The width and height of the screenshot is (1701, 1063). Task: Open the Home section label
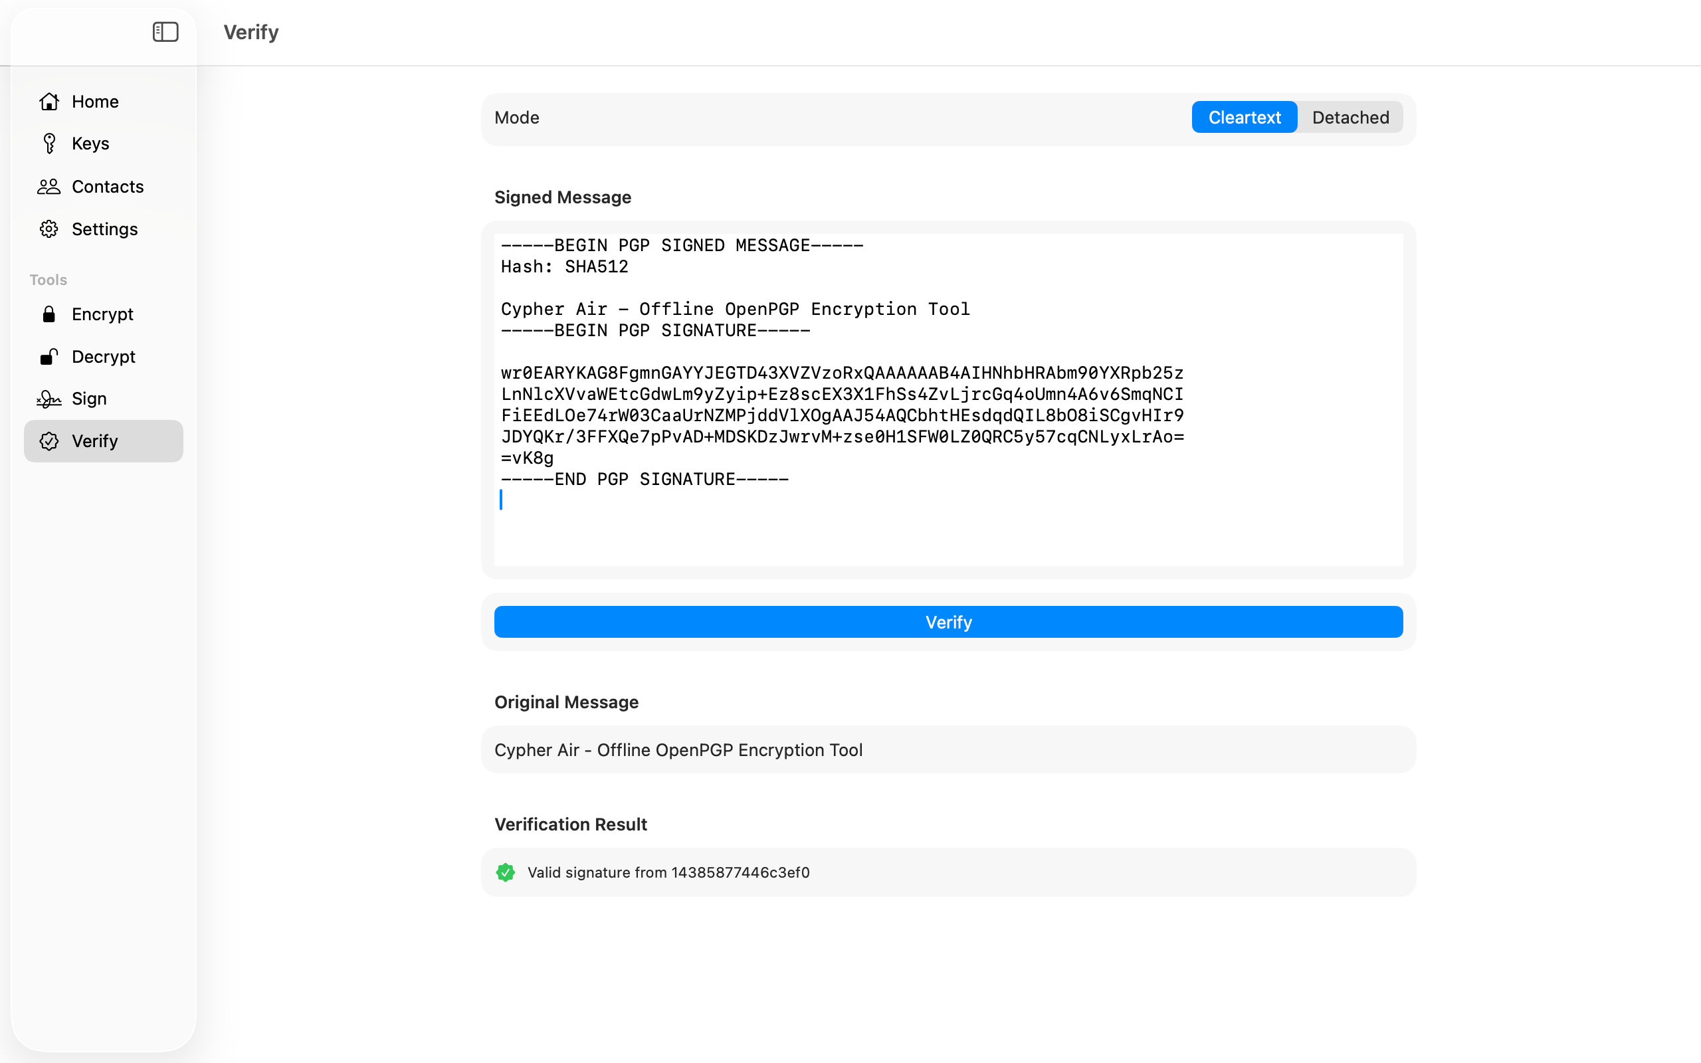[95, 101]
